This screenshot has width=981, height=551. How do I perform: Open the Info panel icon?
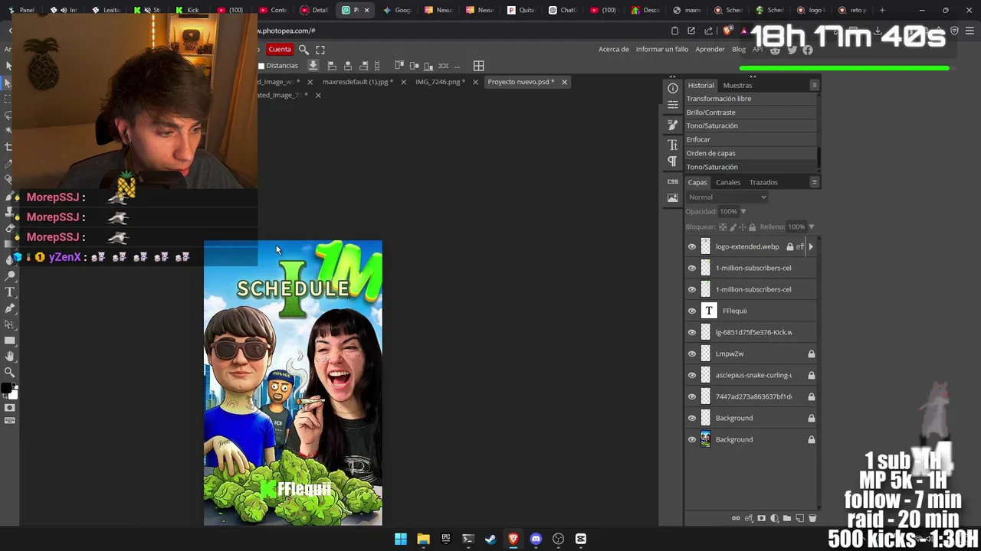click(672, 88)
